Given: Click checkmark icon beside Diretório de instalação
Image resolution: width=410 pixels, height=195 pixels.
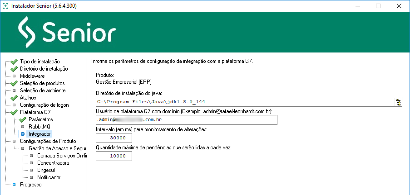Looking at the screenshot, I should point(14,69).
